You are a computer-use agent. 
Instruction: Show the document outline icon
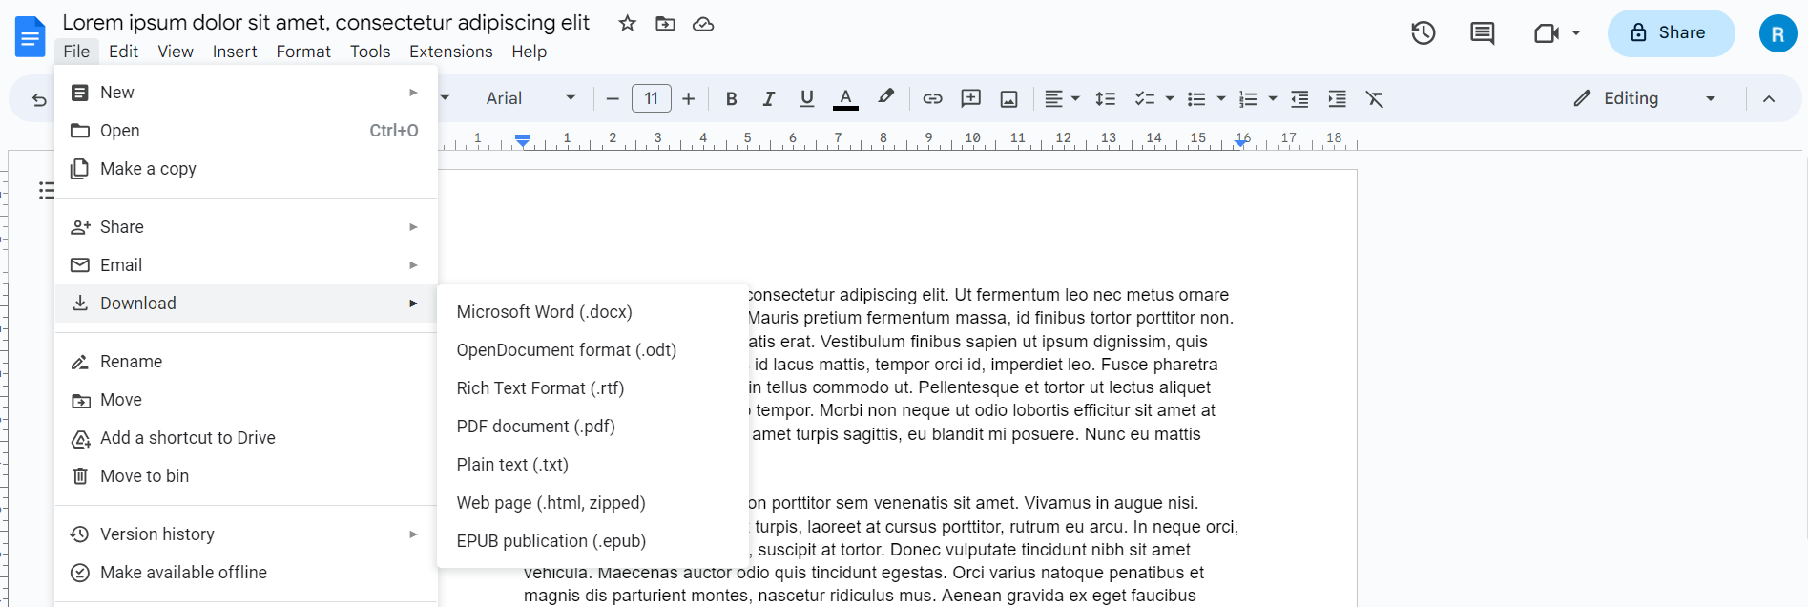click(46, 191)
